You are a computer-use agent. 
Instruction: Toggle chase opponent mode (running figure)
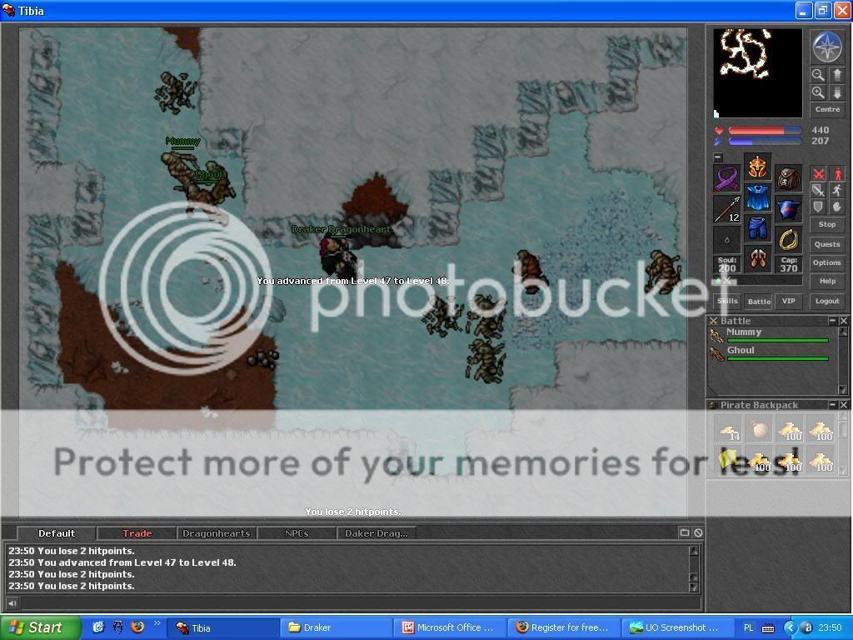[x=837, y=190]
